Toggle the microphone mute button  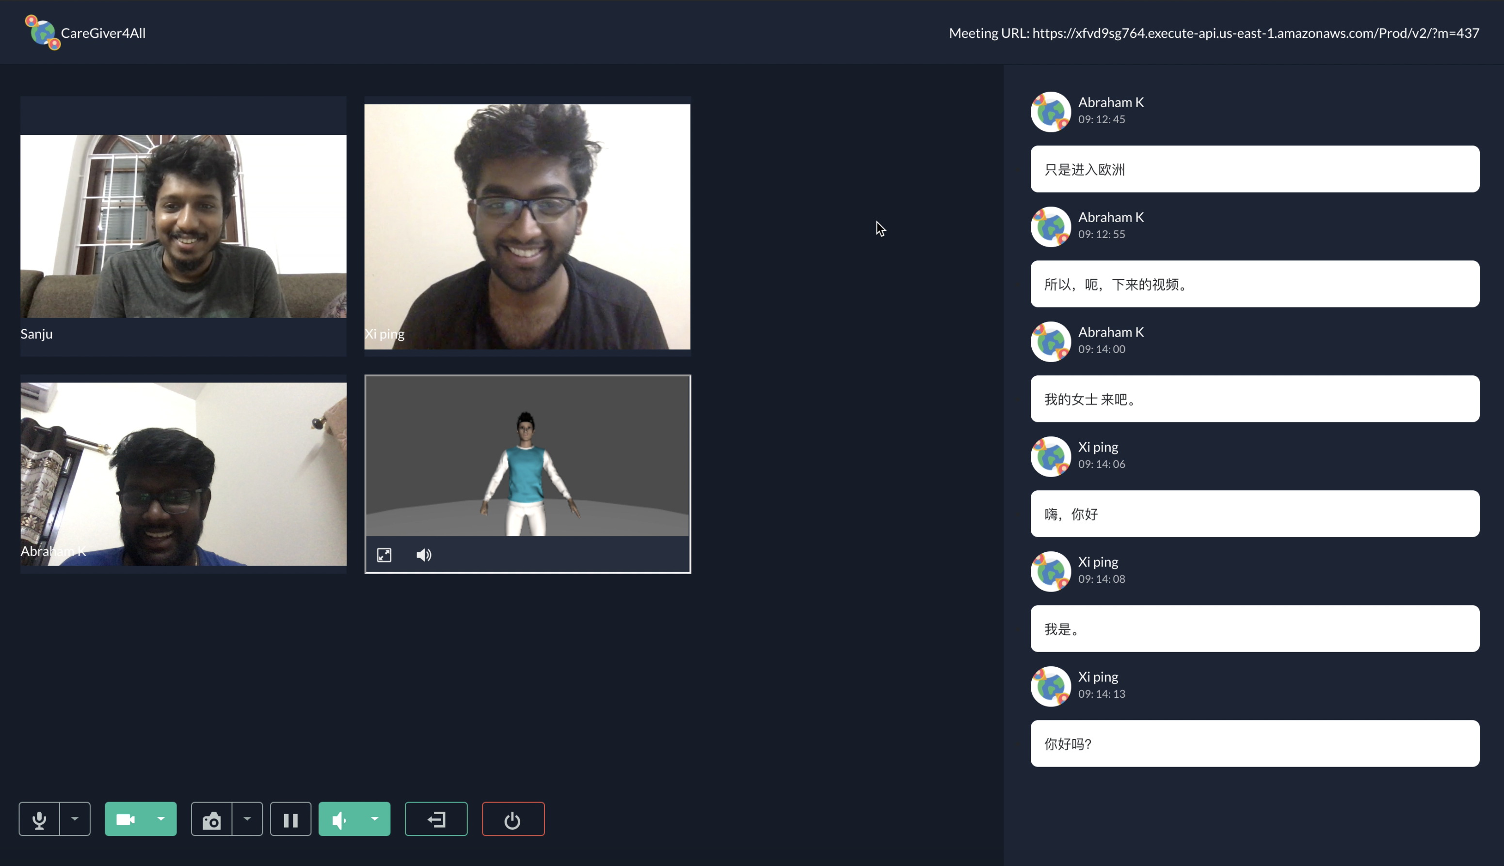coord(39,819)
